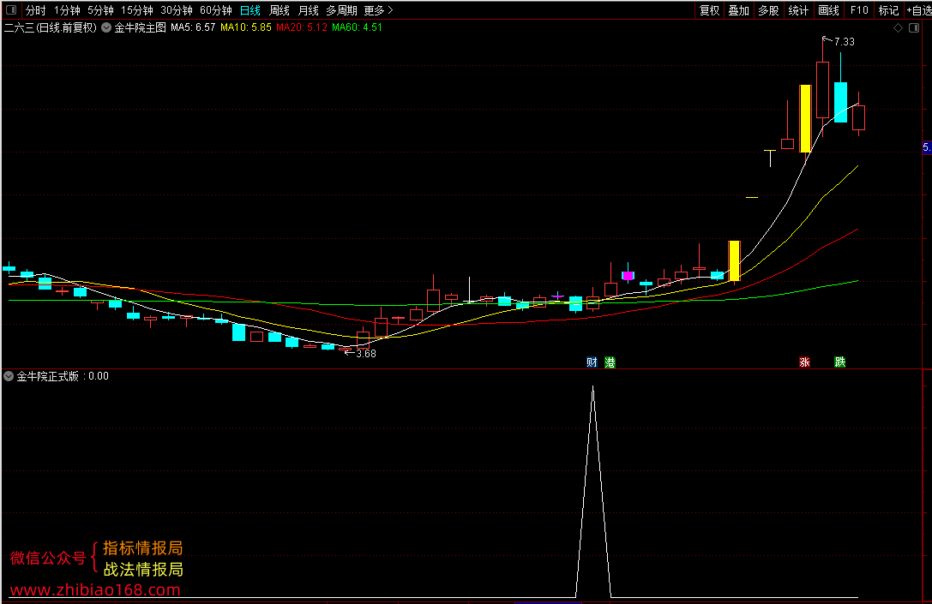
Task: Click the 叠加 overlay button
Action: [739, 10]
